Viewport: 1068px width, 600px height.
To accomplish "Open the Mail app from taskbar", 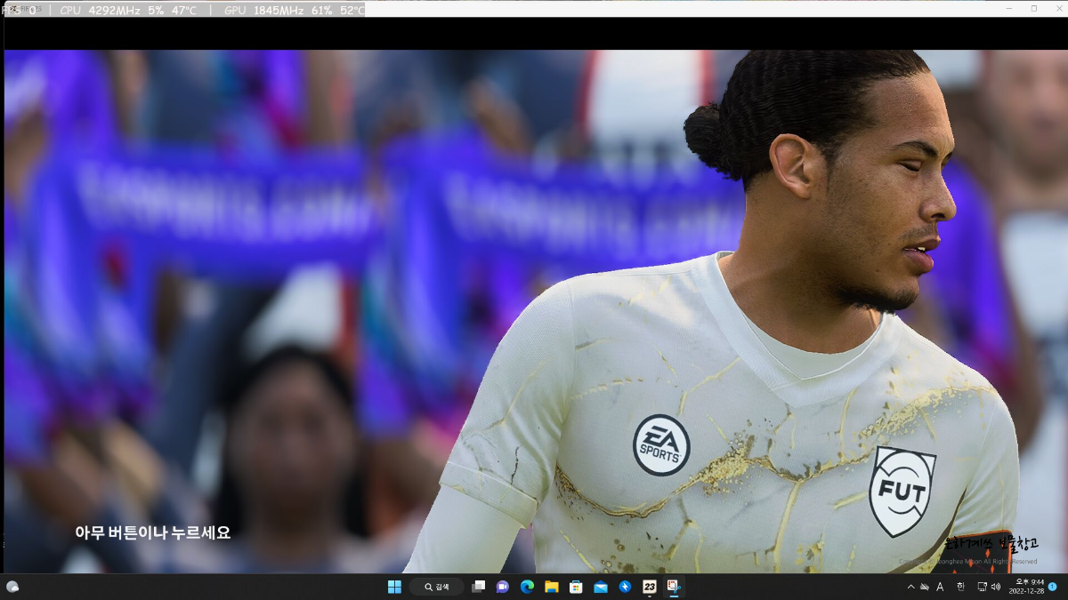I will (x=600, y=587).
